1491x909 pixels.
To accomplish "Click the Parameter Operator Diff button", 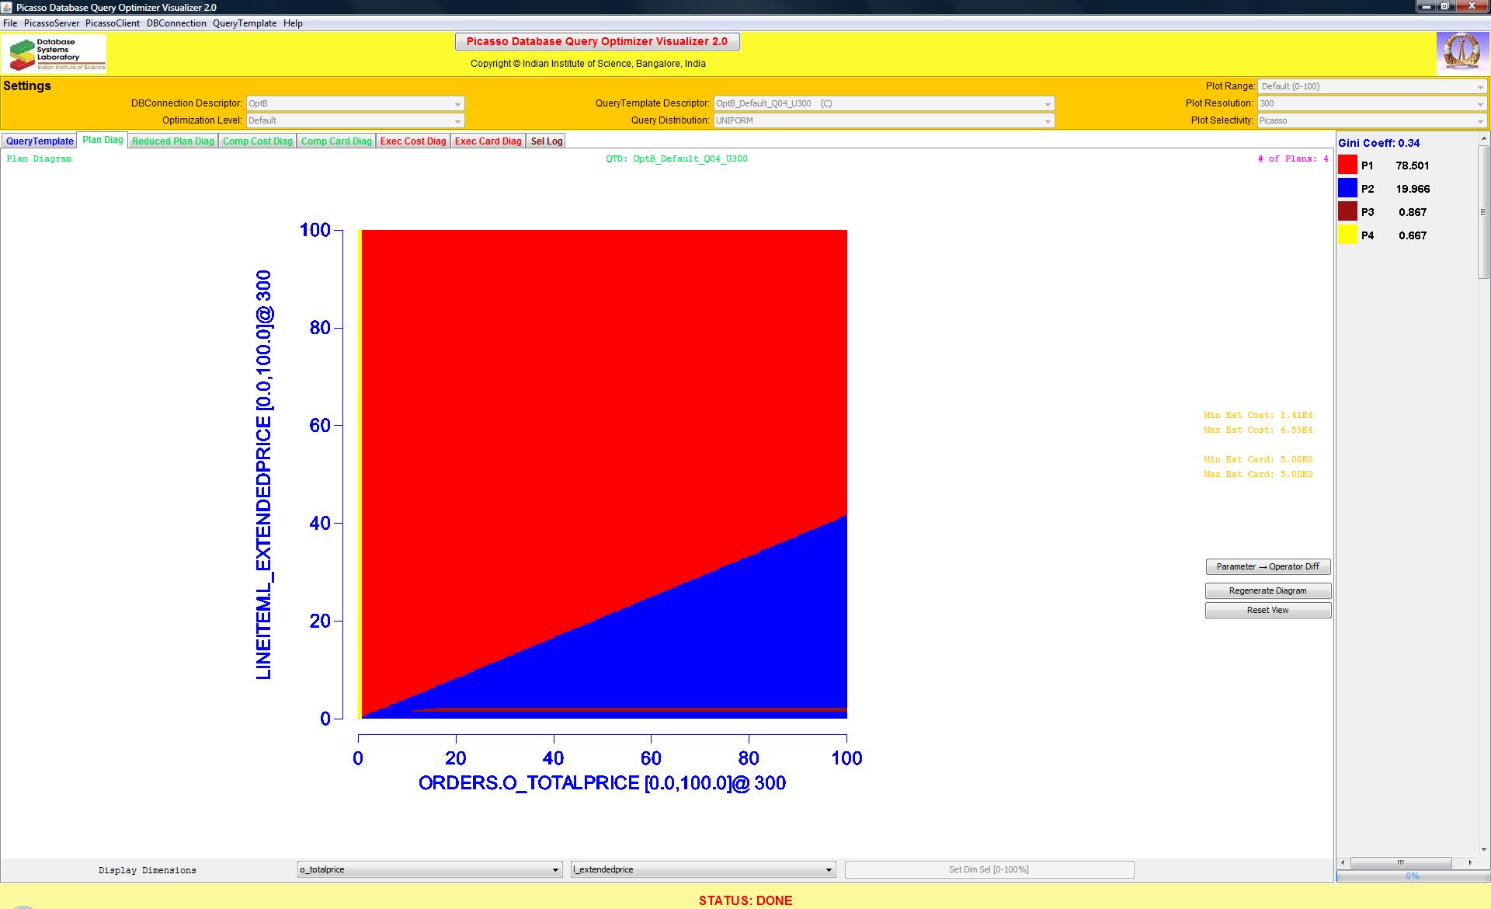I will click(x=1267, y=566).
